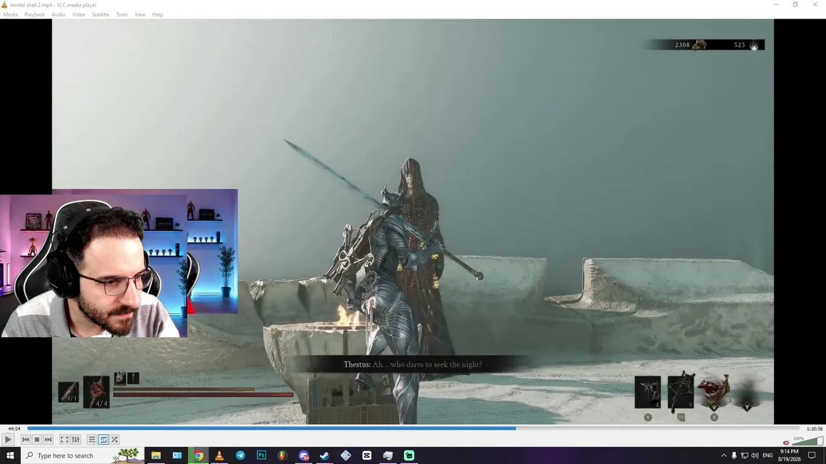Show hidden system tray icons
Viewport: 826px width, 464px height.
tap(723, 456)
